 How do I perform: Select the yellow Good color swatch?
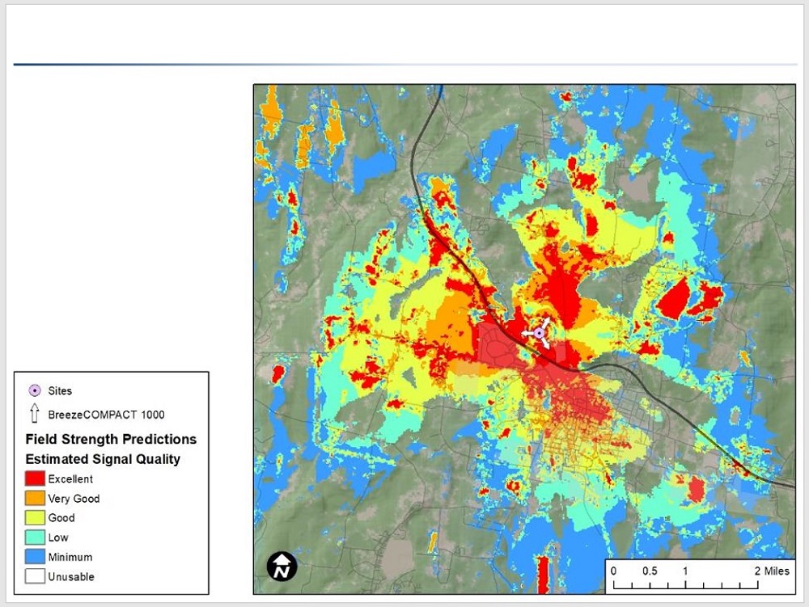coord(35,517)
